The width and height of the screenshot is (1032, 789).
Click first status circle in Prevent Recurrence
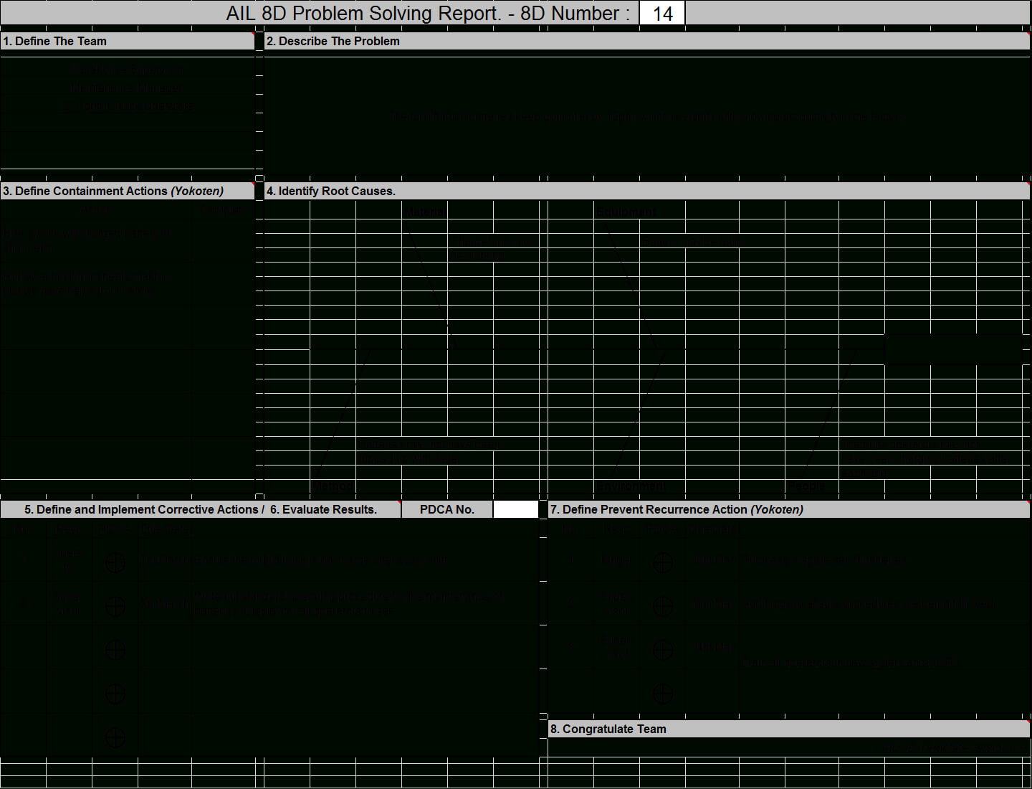[x=663, y=563]
